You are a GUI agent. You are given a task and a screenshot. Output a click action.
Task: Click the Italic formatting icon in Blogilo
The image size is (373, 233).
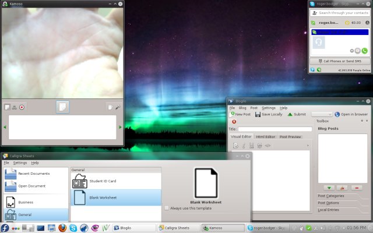click(x=244, y=146)
